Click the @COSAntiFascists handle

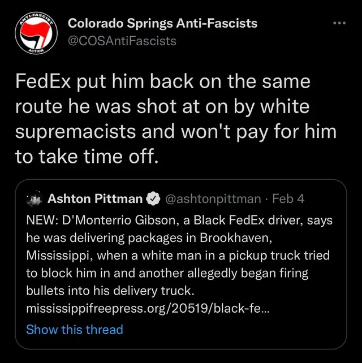122,40
